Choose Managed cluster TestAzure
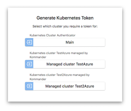131x111 pixels. coord(65,64)
